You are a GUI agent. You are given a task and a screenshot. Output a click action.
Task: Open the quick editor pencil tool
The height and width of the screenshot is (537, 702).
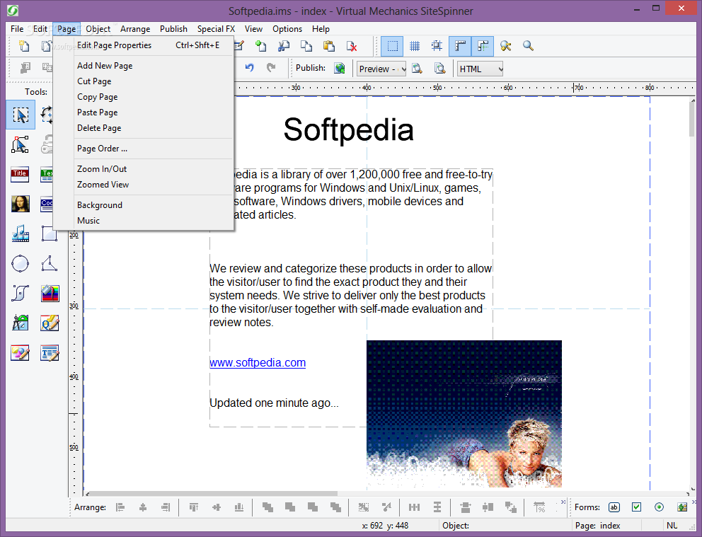pos(50,323)
